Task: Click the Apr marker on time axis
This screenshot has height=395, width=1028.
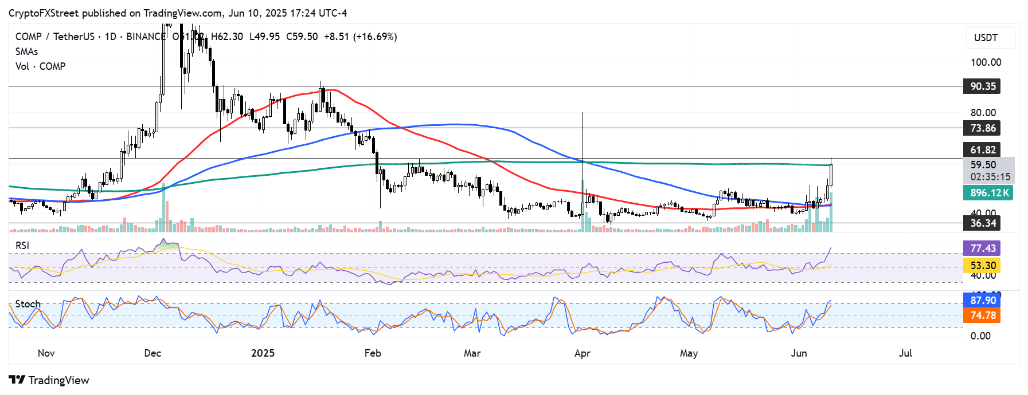Action: pos(583,353)
